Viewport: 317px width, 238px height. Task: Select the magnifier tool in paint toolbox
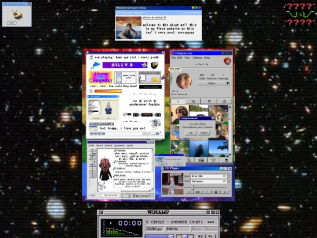coord(95,157)
